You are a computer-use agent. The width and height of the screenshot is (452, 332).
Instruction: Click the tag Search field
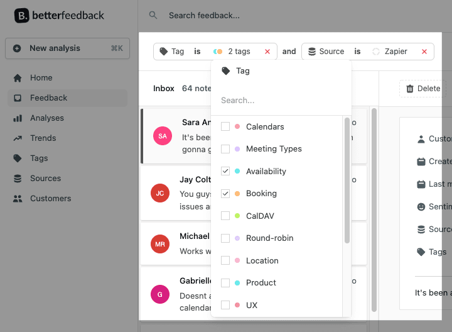click(x=281, y=100)
